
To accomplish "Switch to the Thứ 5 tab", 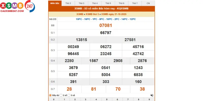I will 108,3.
